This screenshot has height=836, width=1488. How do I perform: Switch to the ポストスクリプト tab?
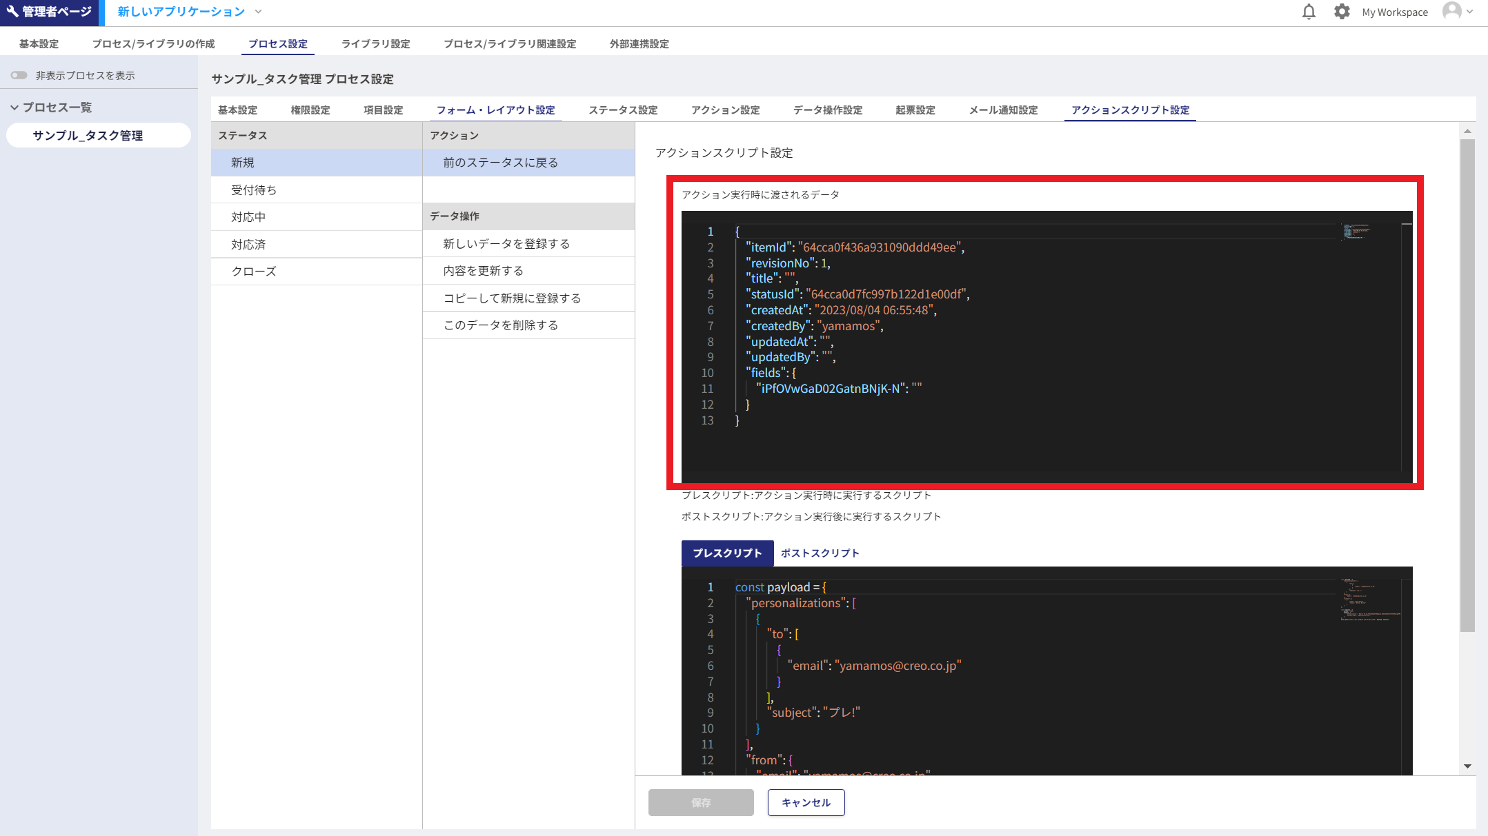820,553
